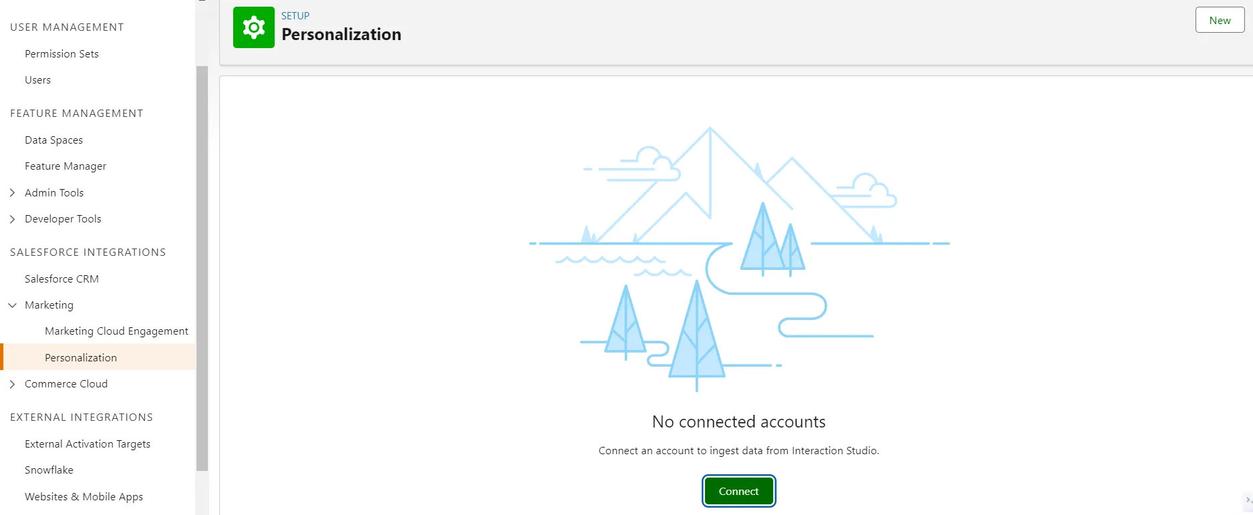The width and height of the screenshot is (1253, 515).
Task: Open Salesforce CRM integration
Action: [61, 279]
